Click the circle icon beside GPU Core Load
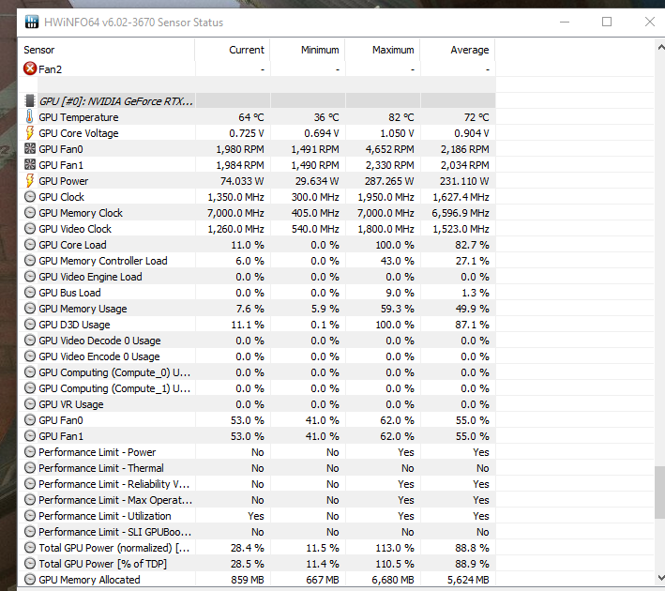The width and height of the screenshot is (665, 591). (30, 245)
